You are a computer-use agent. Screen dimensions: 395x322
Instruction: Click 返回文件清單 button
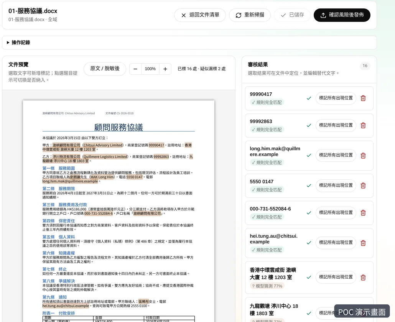point(200,15)
